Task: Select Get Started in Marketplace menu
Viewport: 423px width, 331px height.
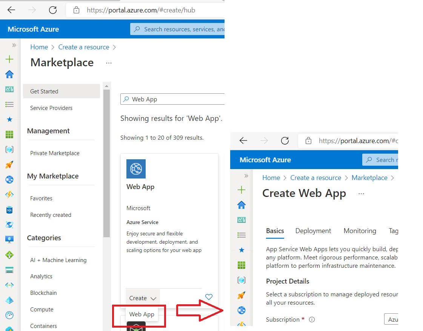Action: (62, 91)
